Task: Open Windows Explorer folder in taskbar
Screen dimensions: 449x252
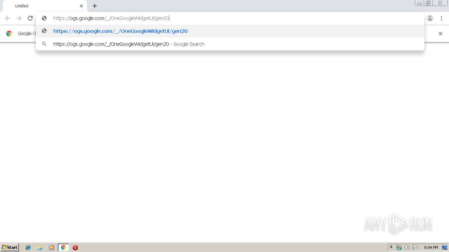Action: point(40,247)
